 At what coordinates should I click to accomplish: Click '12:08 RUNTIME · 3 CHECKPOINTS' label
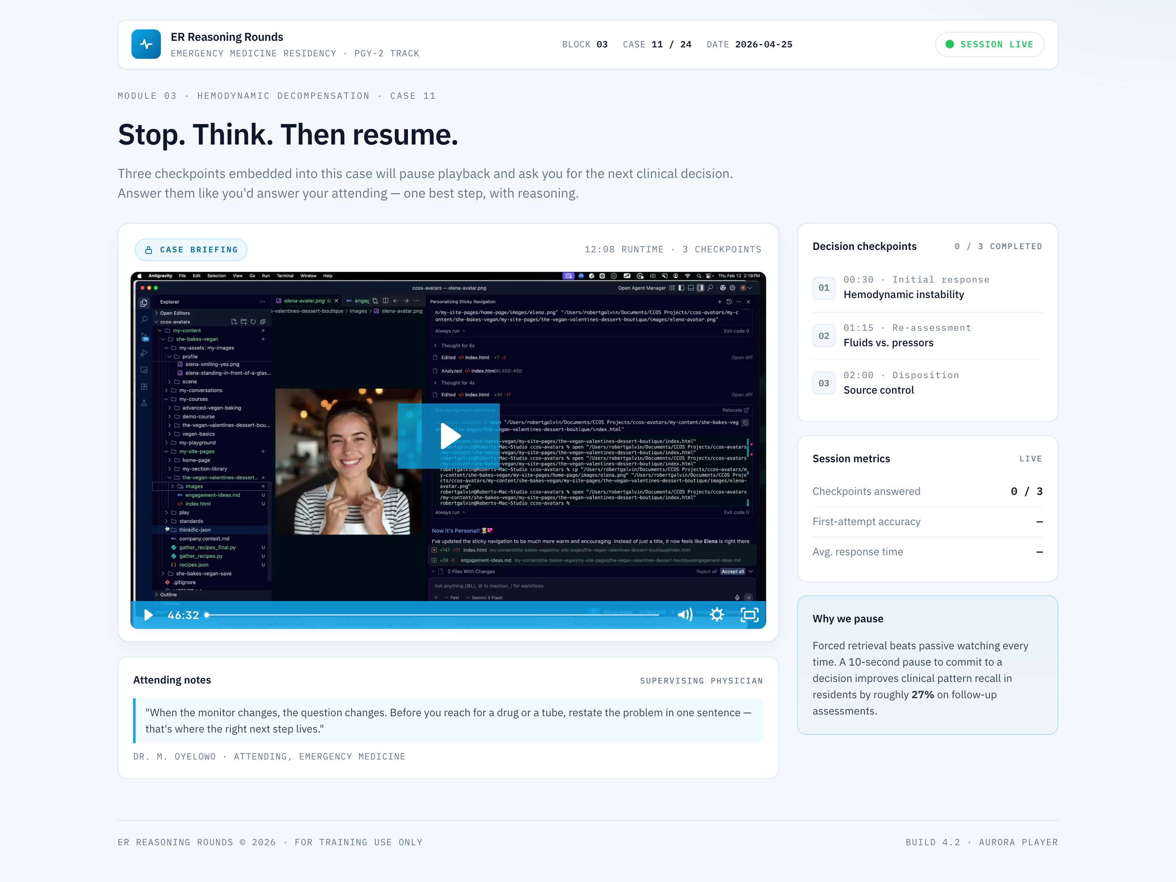[673, 250]
